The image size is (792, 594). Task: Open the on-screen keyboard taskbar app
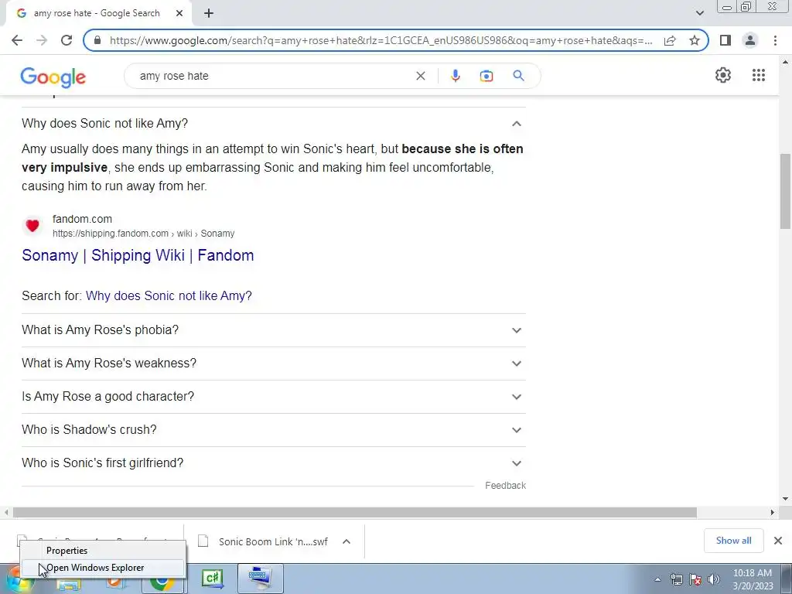pyautogui.click(x=260, y=579)
